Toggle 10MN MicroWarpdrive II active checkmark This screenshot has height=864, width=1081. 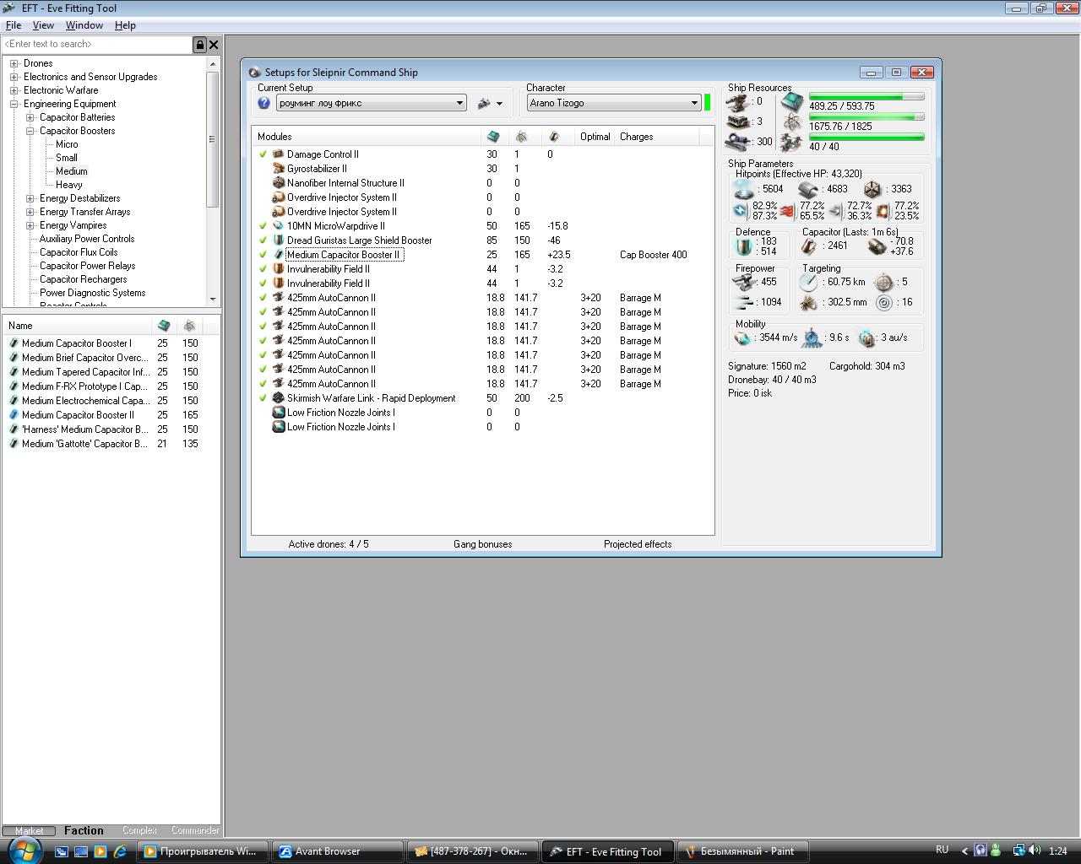click(x=263, y=226)
